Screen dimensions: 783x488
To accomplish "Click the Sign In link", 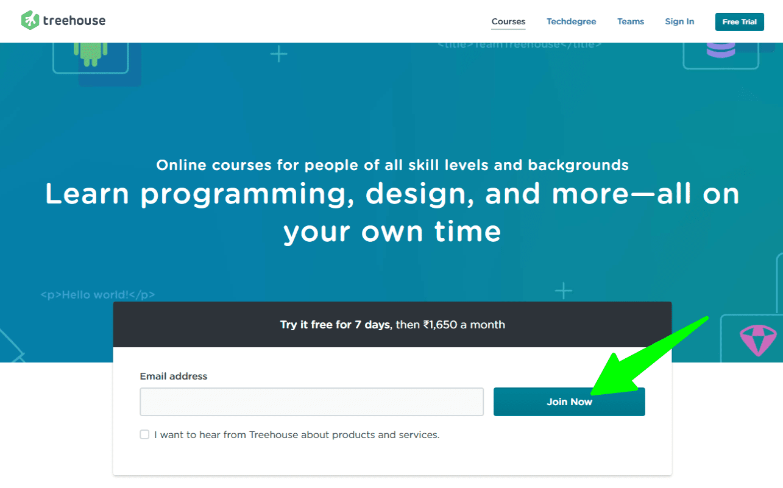I will coord(679,21).
